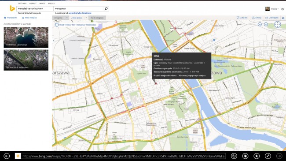
Task: Open Podstrana, Chorwacja image thumbnail
Action: tap(26, 37)
